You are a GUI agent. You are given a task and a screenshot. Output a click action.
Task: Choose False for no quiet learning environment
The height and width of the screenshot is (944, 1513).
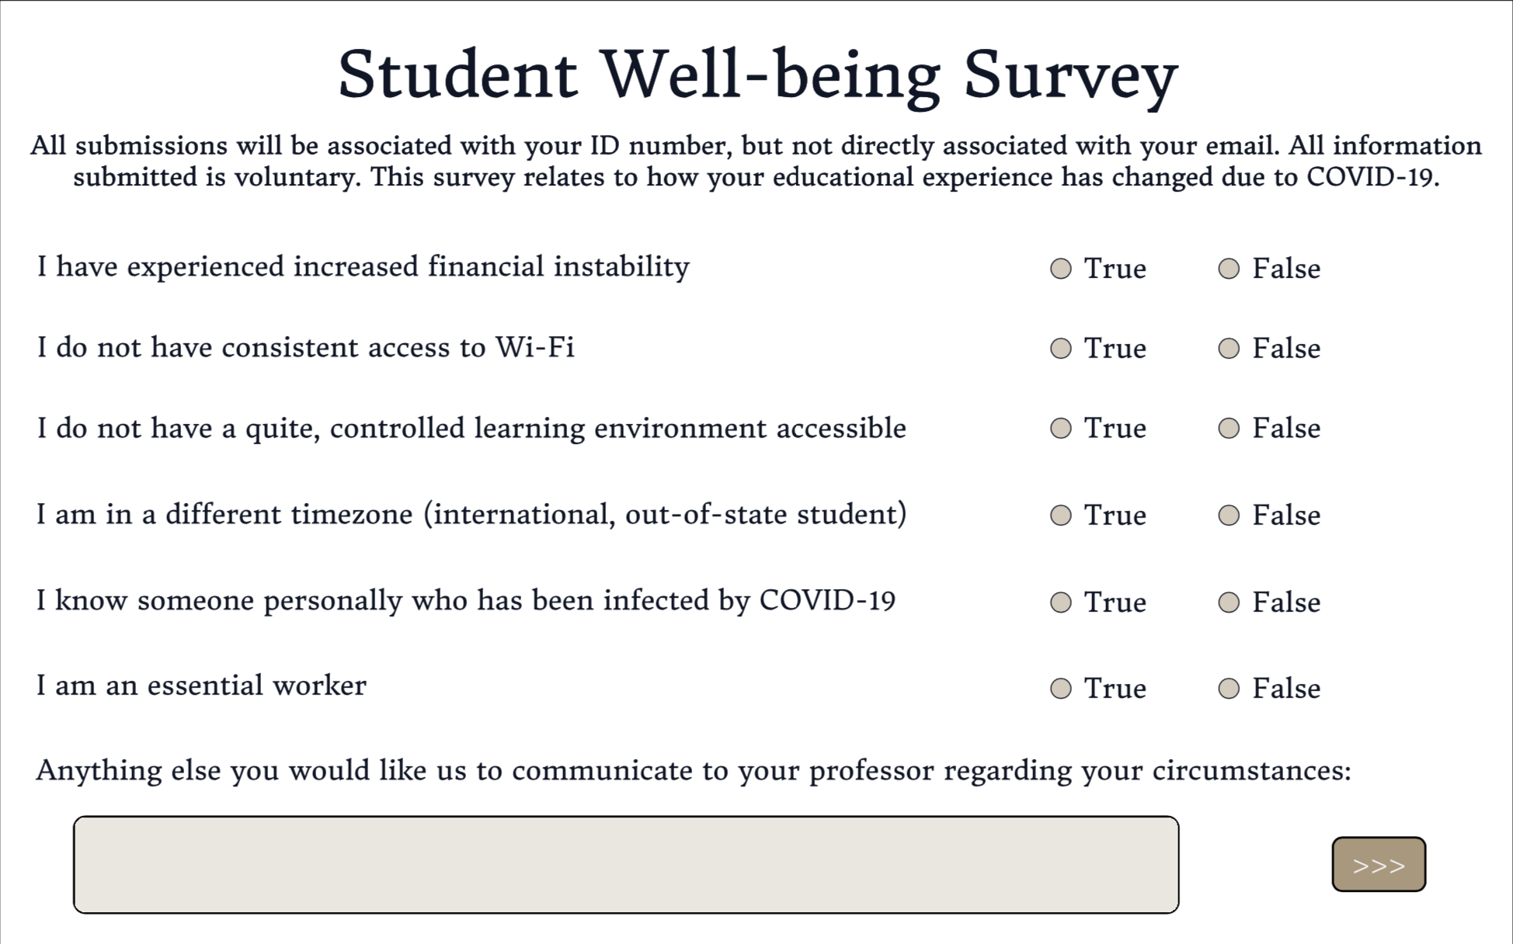[1229, 429]
